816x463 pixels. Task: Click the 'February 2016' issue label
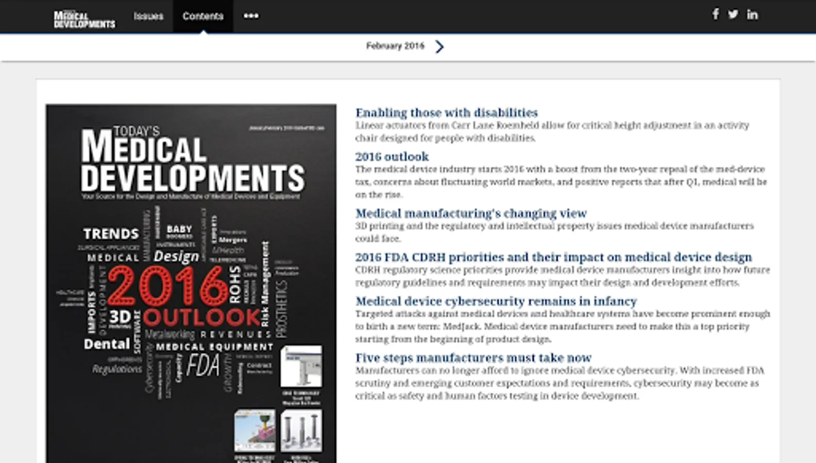point(395,46)
